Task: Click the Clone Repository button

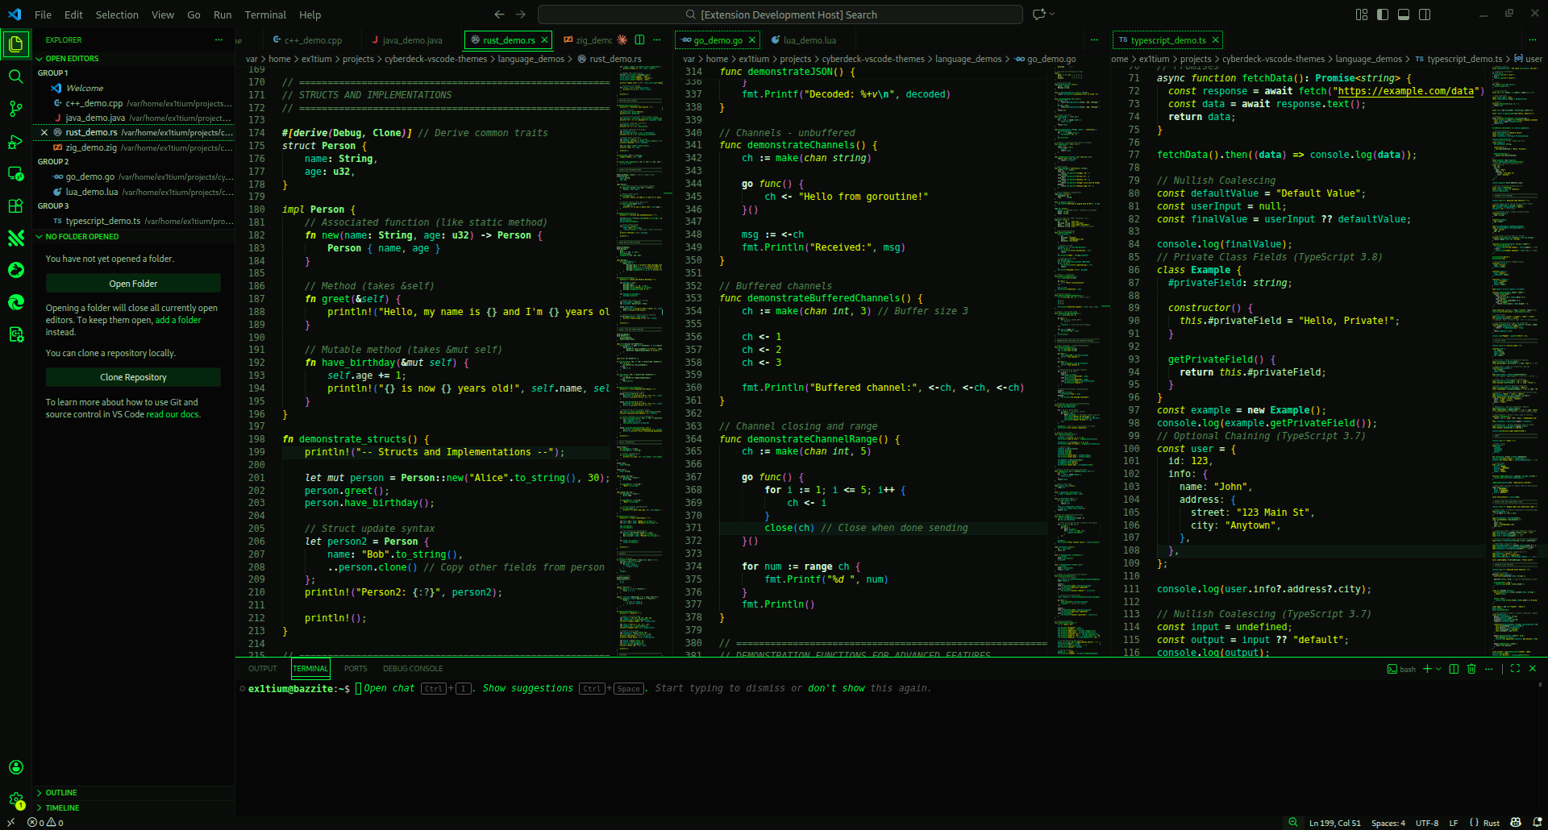Action: [132, 376]
